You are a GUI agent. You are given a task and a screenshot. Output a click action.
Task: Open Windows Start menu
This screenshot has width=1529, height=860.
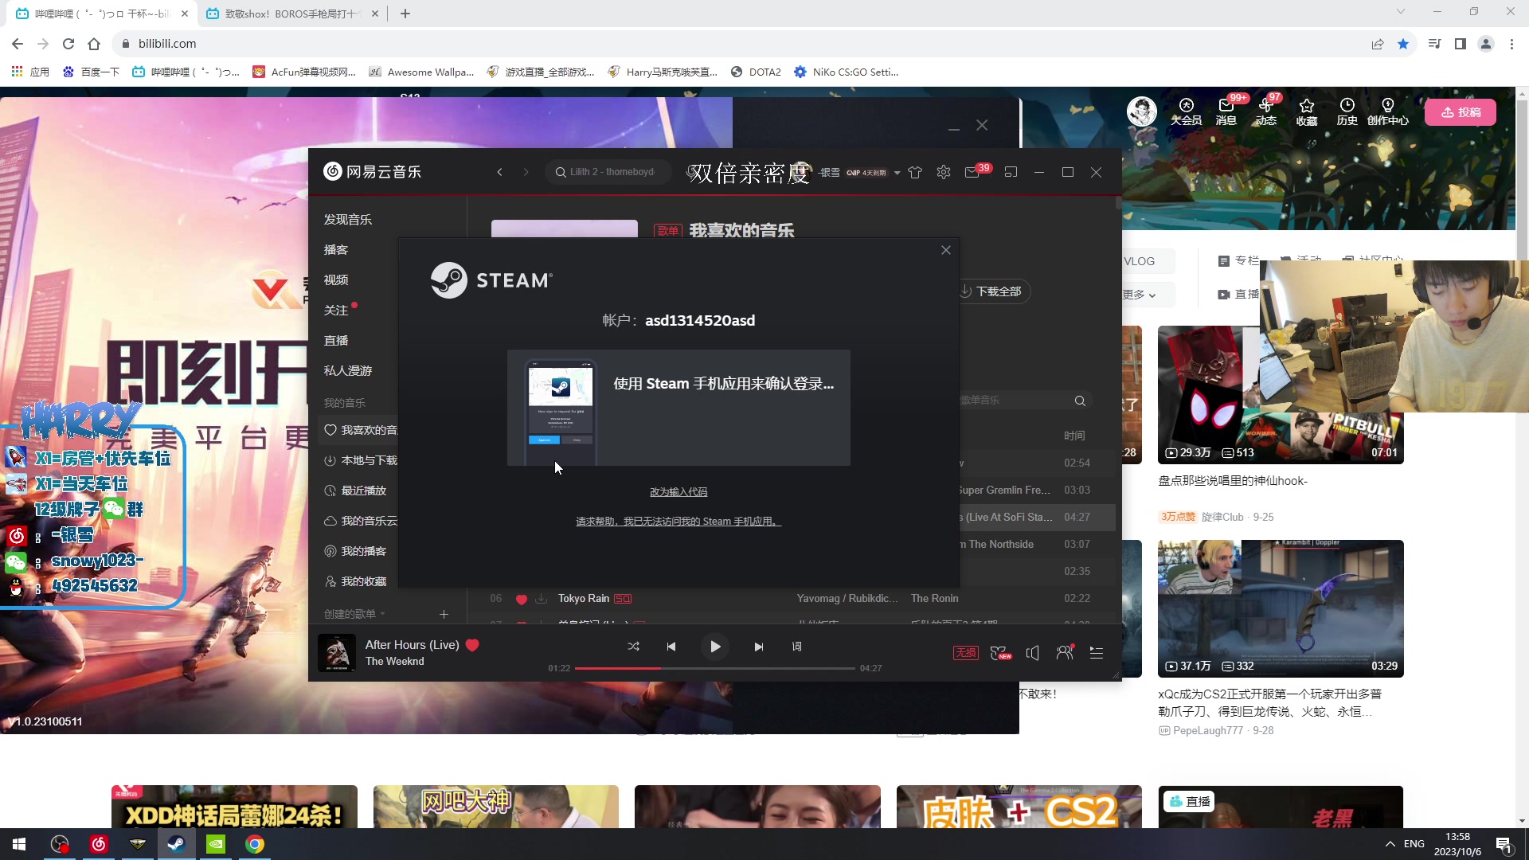(x=19, y=844)
